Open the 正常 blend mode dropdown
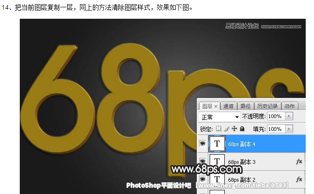 click(x=219, y=117)
